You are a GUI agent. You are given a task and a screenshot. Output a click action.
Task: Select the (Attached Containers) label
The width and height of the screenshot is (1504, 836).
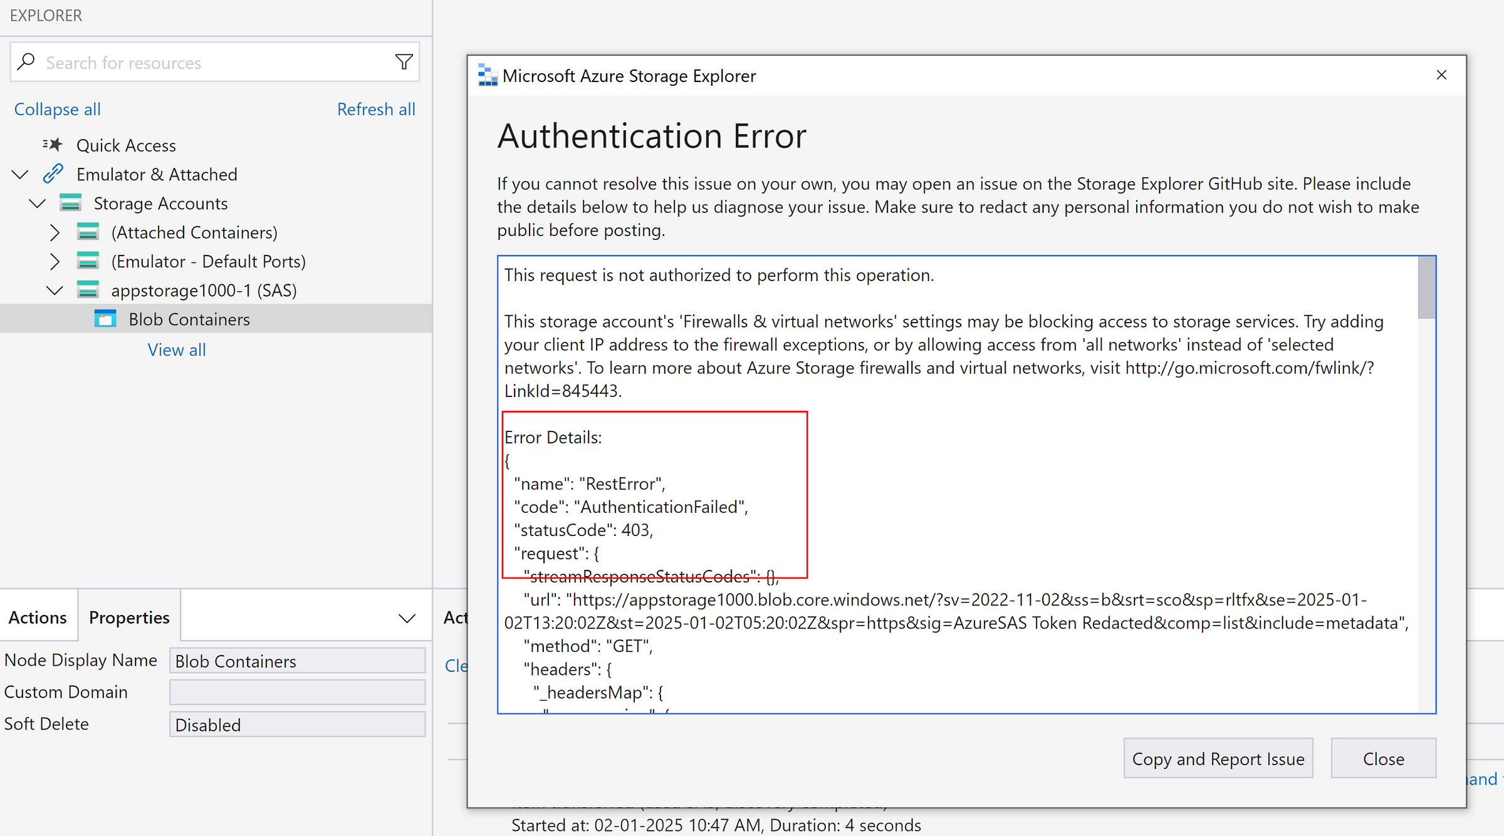(194, 232)
